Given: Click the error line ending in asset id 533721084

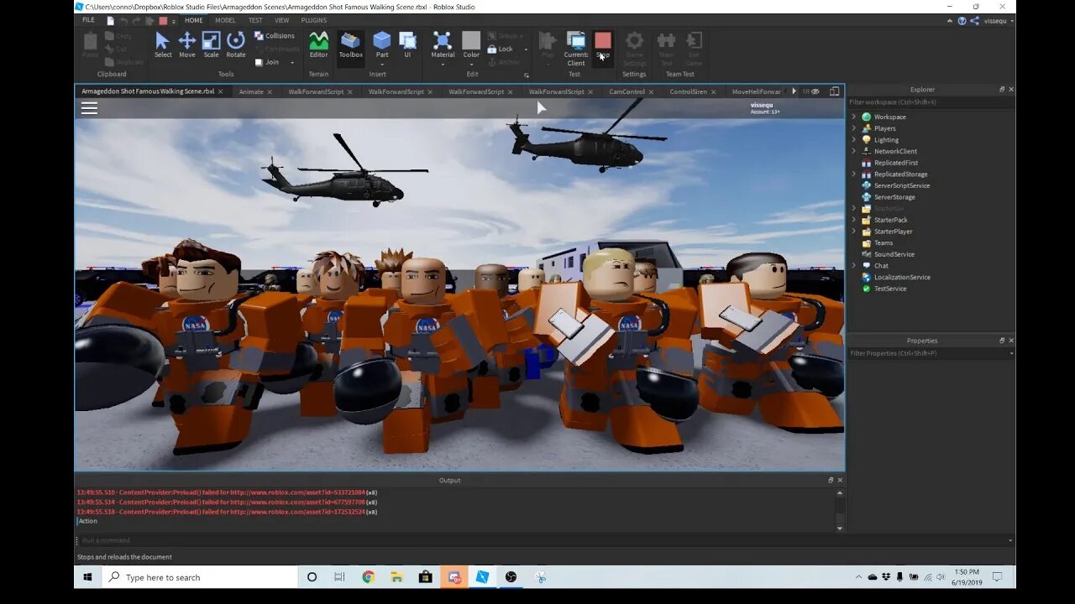Looking at the screenshot, I should click(x=227, y=492).
